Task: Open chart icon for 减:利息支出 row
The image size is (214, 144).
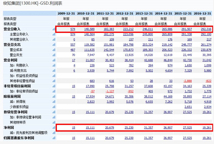Action: tap(54, 71)
